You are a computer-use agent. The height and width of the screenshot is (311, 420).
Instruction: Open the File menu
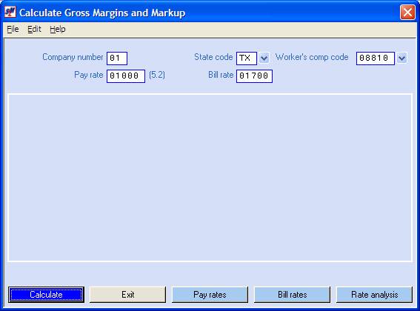[13, 29]
